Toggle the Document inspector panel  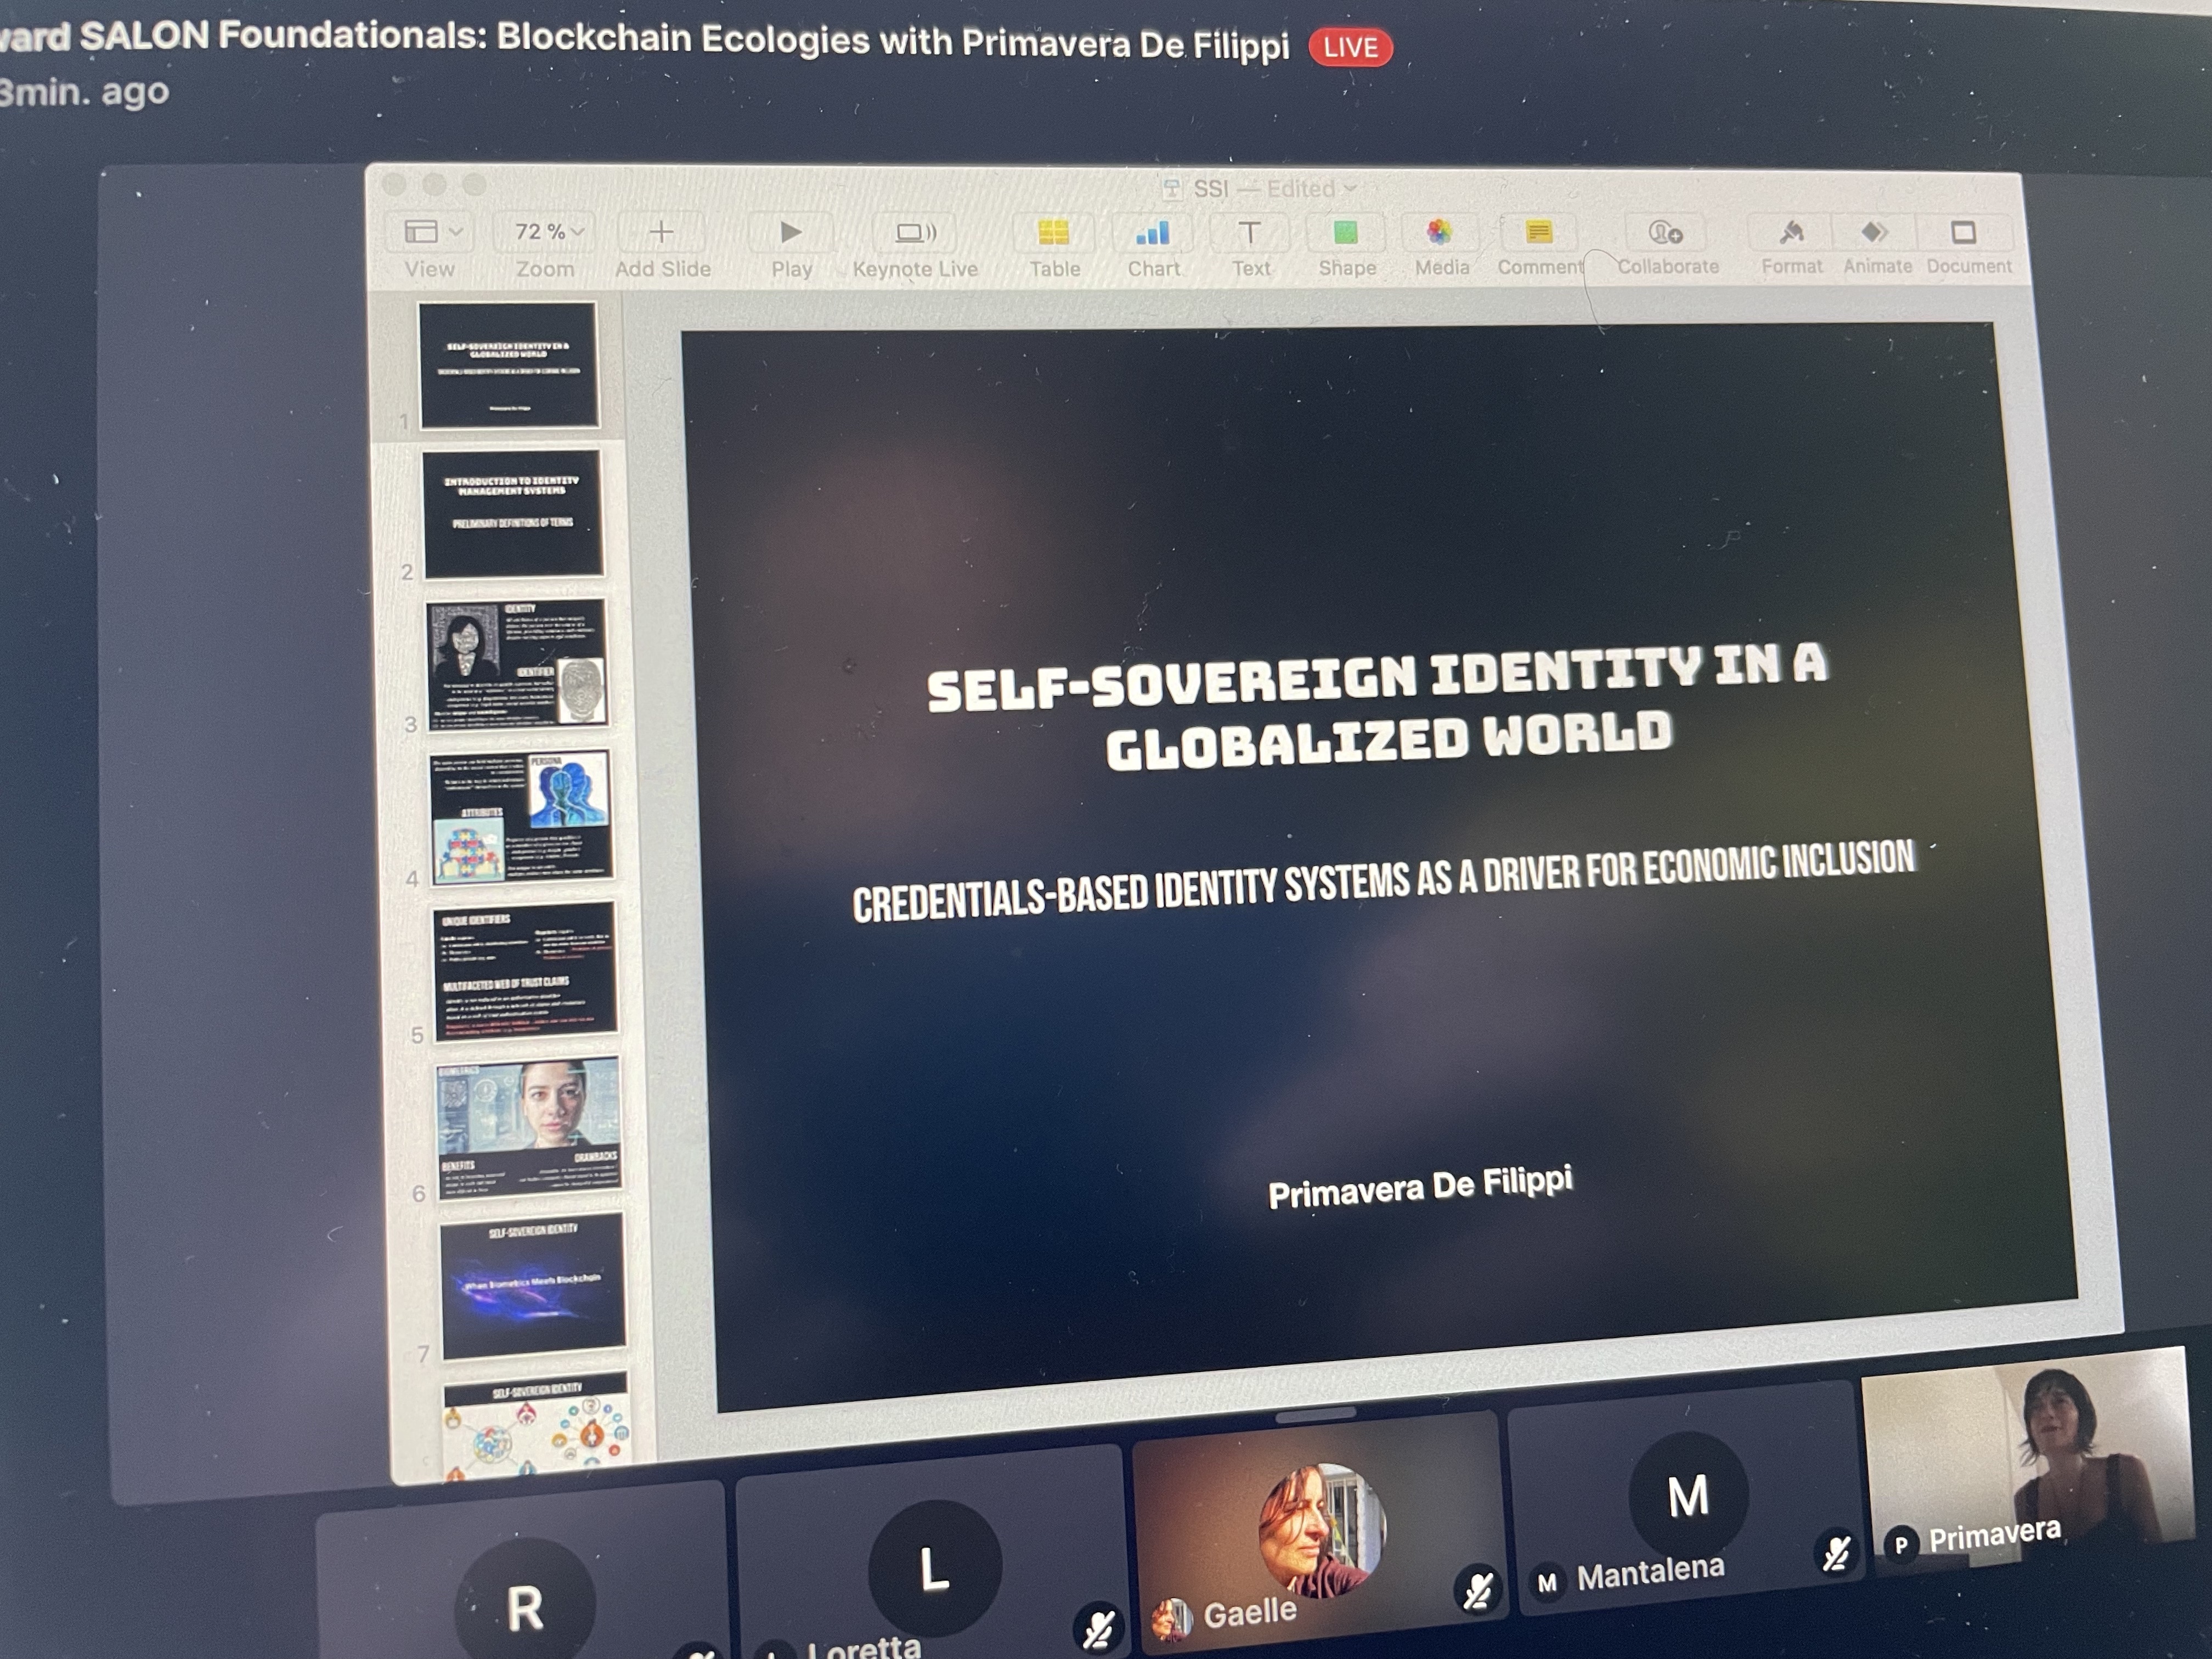pos(1964,233)
